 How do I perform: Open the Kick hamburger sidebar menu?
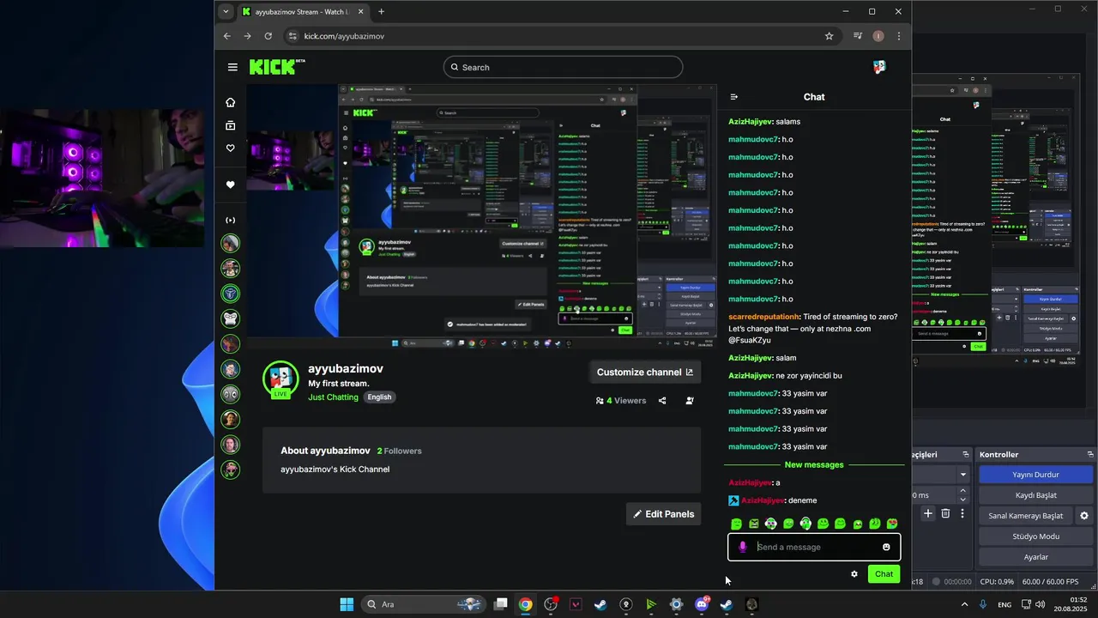[232, 67]
